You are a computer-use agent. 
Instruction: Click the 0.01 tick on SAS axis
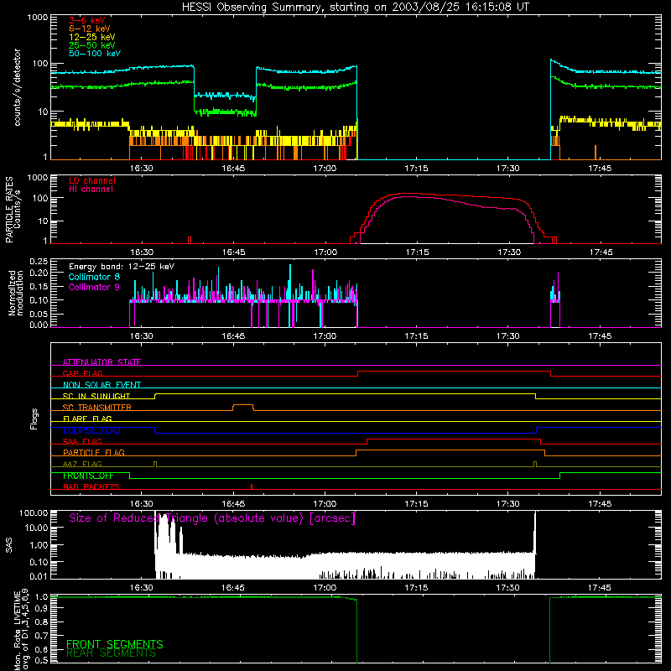[x=39, y=576]
